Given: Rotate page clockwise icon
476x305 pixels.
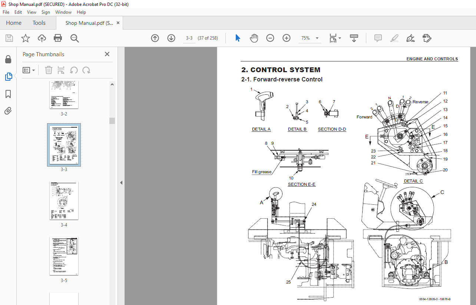Looking at the screenshot, I should click(86, 70).
